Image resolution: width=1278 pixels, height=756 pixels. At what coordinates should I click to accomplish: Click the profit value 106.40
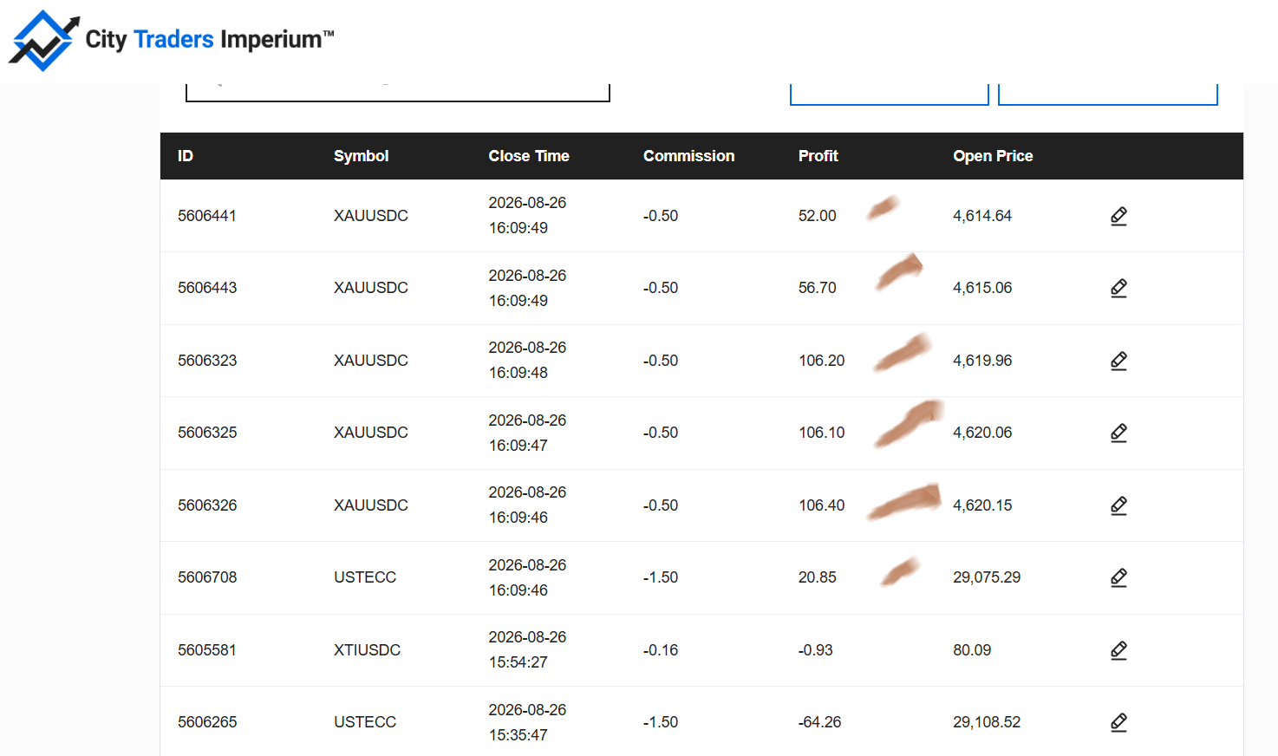(822, 505)
